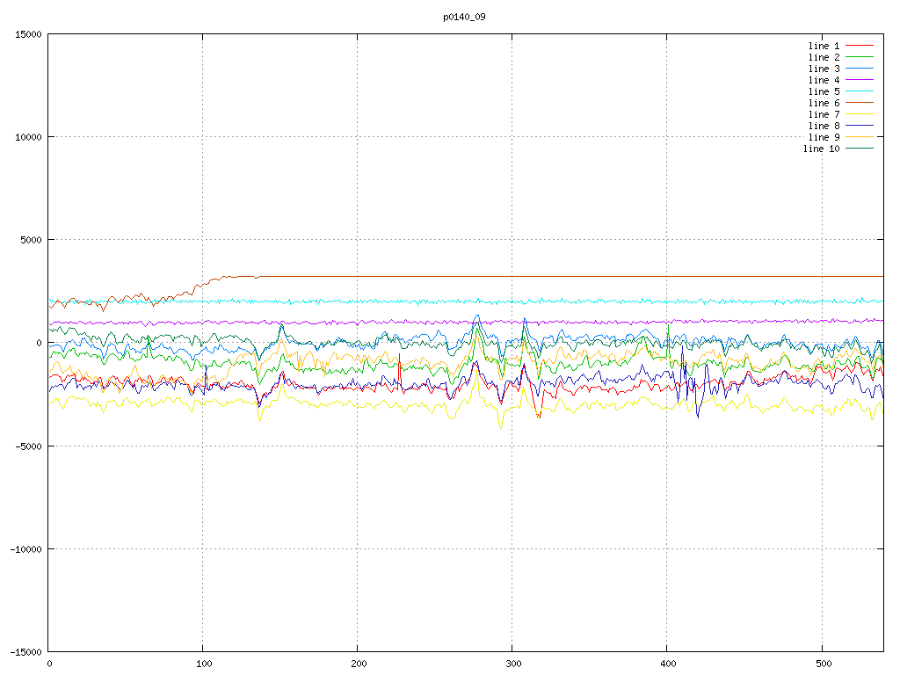This screenshot has width=900, height=675.
Task: Select the "line 8" legend label
Action: [824, 126]
